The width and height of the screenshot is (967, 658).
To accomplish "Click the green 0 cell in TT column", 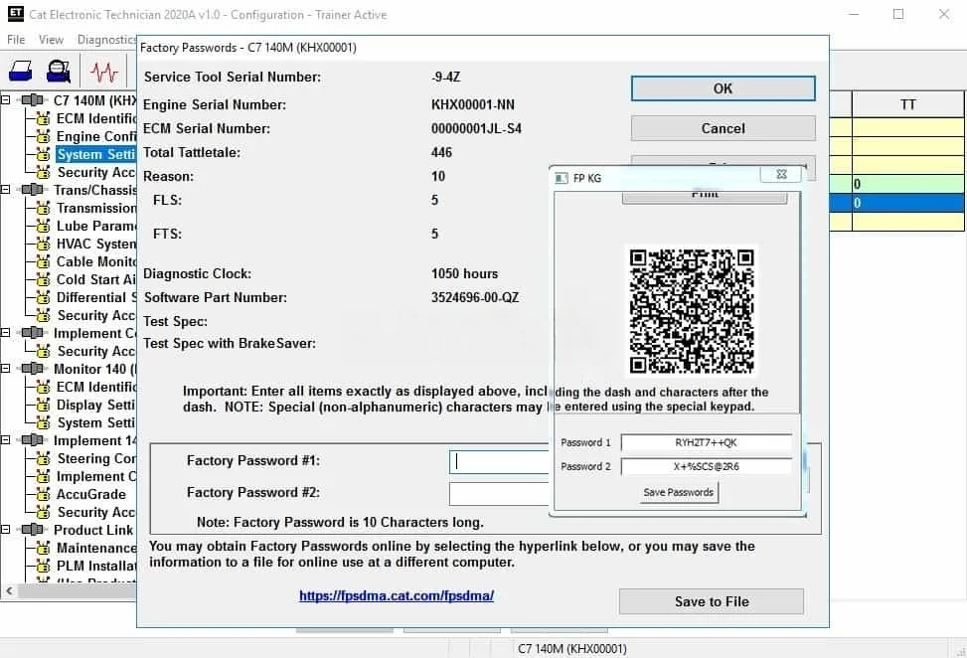I will coord(907,184).
